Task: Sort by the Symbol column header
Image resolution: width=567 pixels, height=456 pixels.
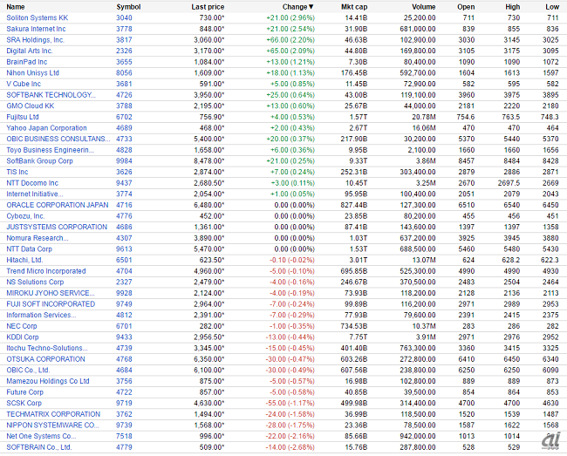Action: (x=128, y=7)
